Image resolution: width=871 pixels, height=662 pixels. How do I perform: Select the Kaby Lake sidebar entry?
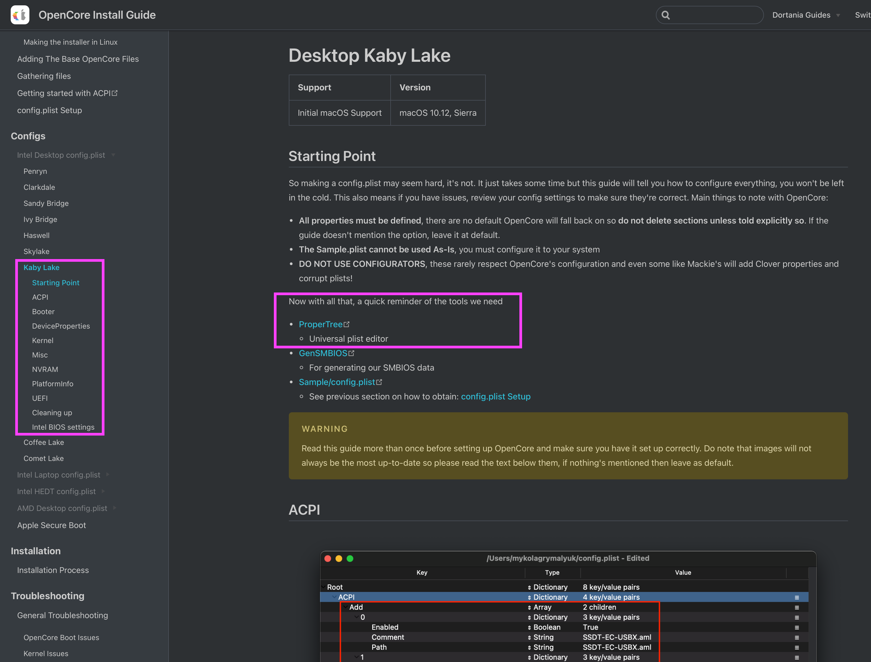41,267
